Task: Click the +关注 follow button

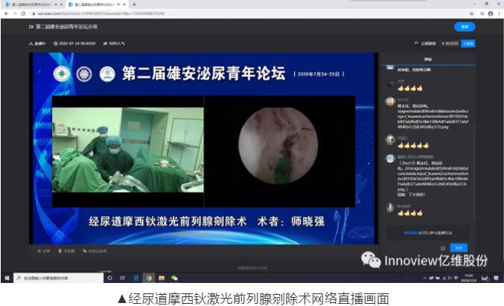Action: click(468, 43)
